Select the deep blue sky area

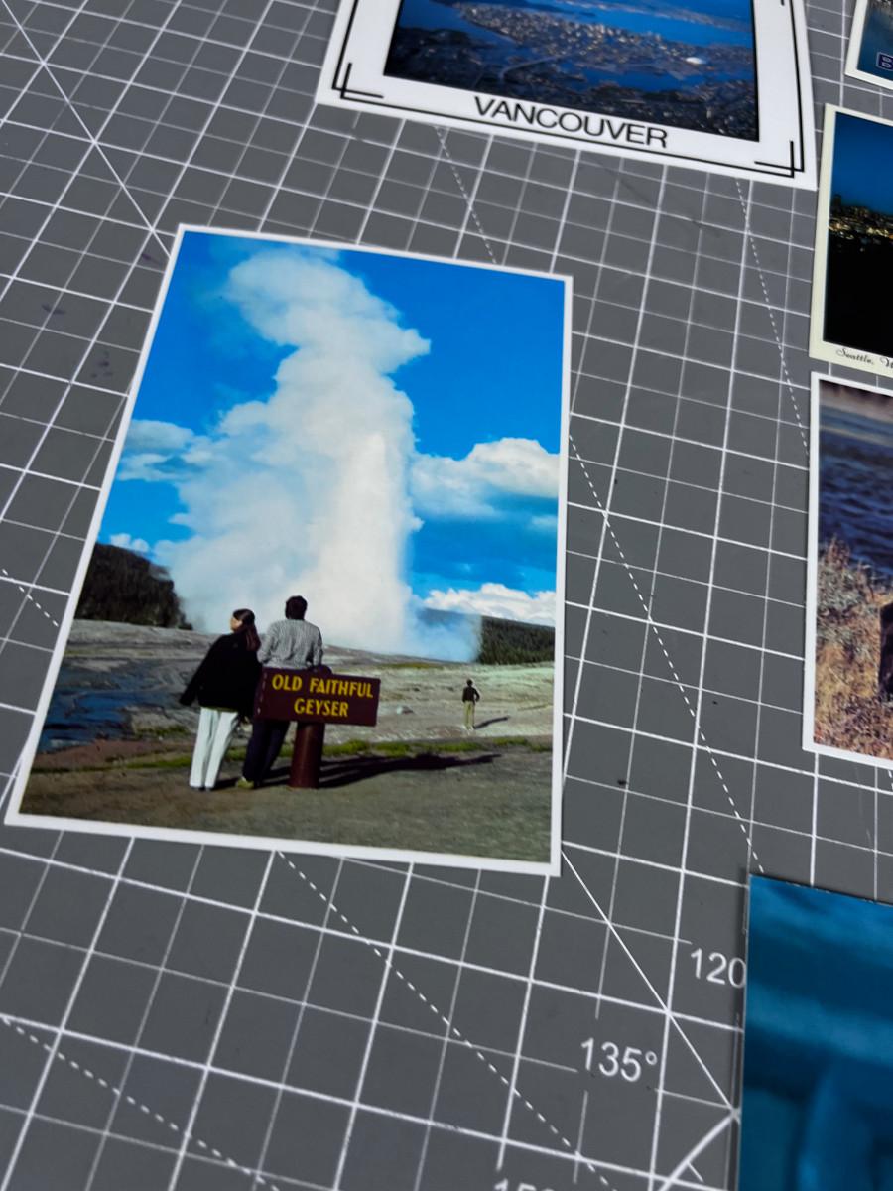pyautogui.click(x=496, y=357)
